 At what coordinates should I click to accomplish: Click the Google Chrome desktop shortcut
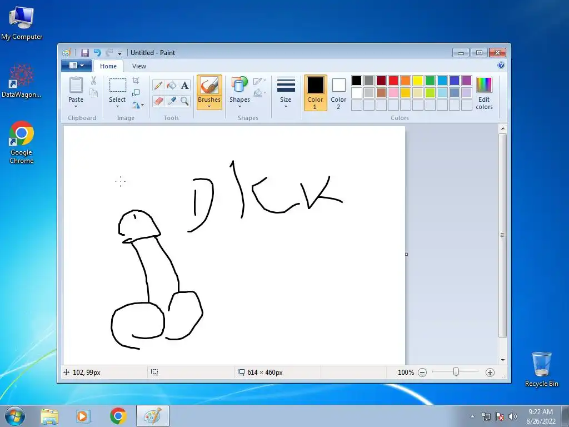(22, 143)
